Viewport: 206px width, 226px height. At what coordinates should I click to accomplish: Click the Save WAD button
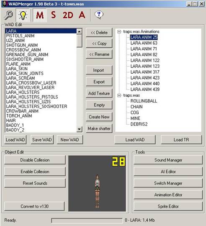pyautogui.click(x=42, y=140)
